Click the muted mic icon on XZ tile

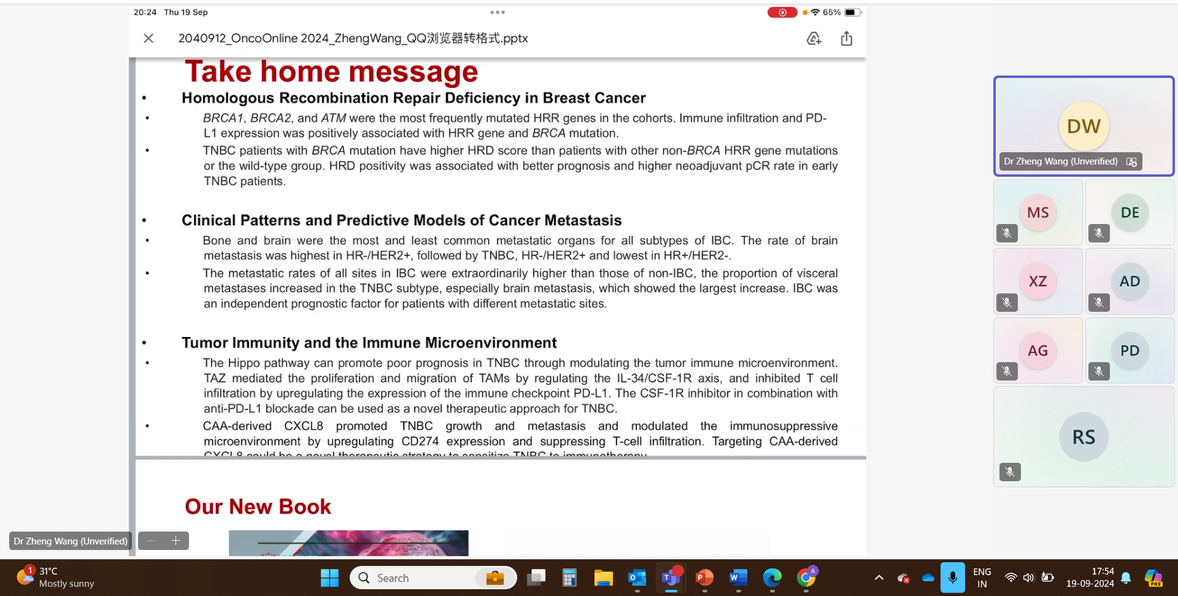[1007, 303]
